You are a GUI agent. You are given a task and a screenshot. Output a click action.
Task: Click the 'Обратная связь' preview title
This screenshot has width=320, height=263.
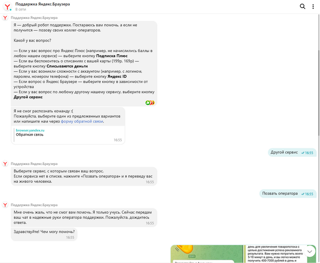30,135
